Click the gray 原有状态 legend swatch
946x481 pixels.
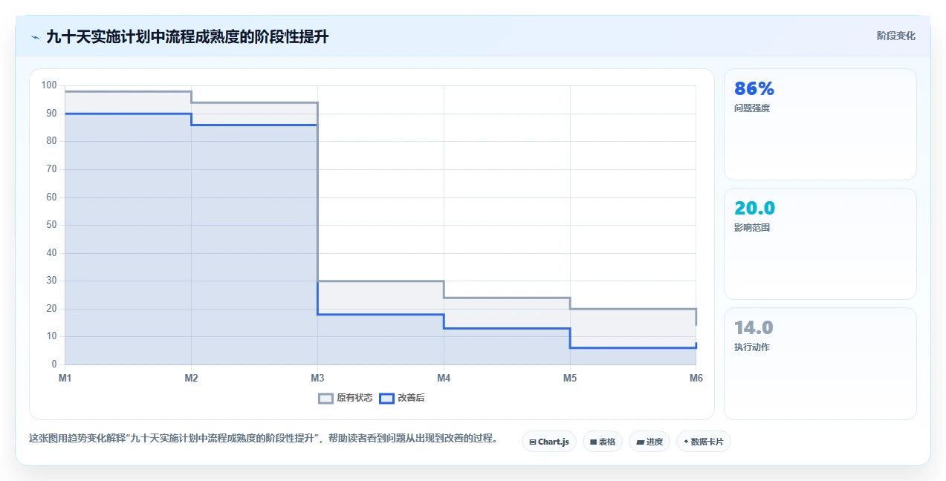pyautogui.click(x=325, y=398)
